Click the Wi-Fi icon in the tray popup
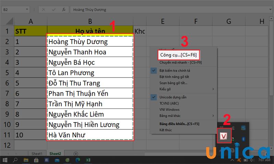Screen dimensions: 274x164 [233, 128]
